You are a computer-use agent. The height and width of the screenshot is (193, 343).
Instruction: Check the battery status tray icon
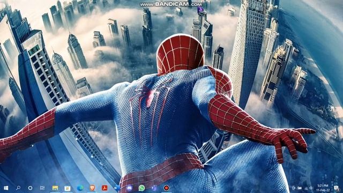(x=300, y=188)
